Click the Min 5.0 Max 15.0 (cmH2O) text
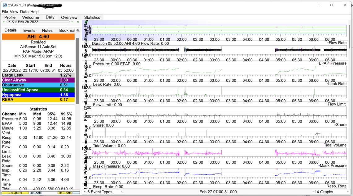 38,56
